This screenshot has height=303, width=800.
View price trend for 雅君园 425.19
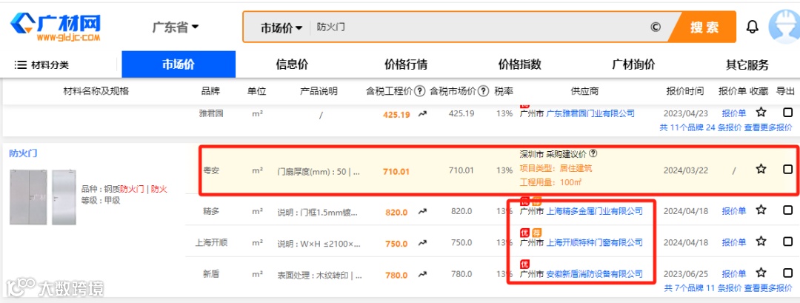422,114
